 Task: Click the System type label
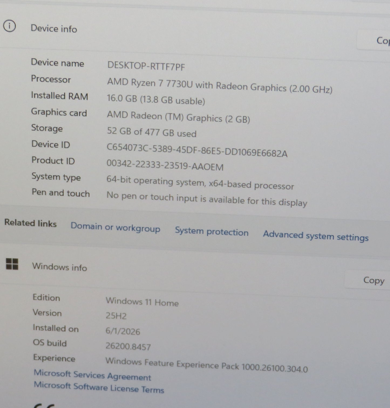pos(56,177)
